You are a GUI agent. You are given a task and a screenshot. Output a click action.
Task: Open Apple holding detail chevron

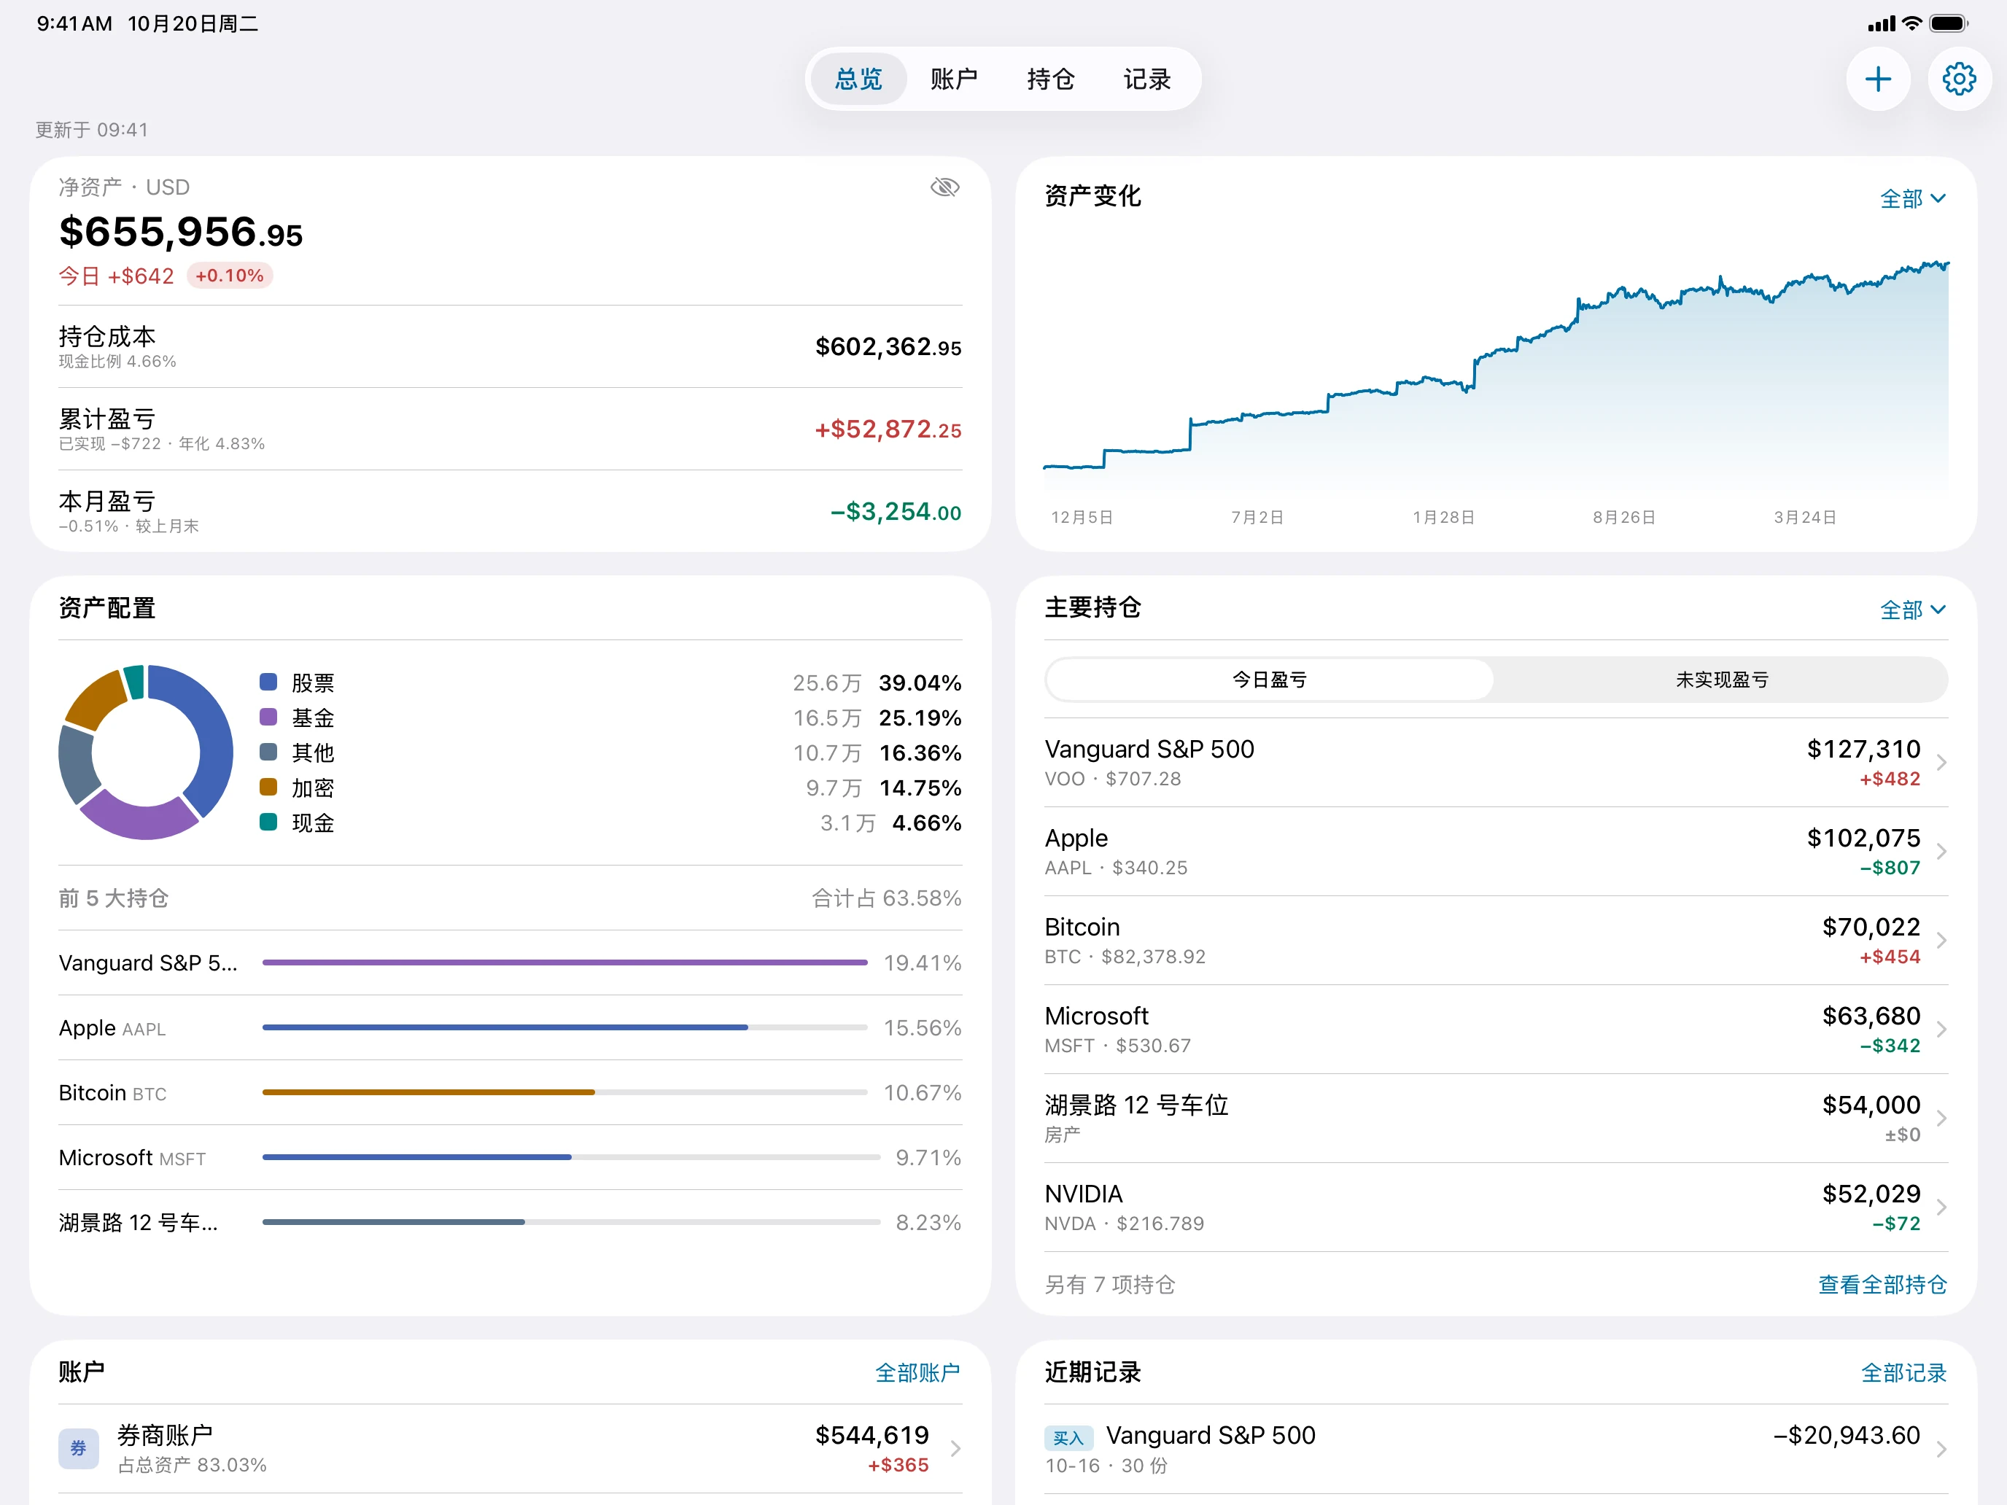click(x=1941, y=852)
